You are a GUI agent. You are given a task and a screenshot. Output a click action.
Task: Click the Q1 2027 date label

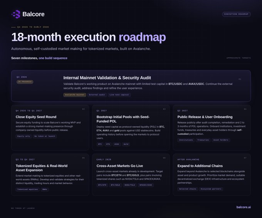tap(102, 111)
